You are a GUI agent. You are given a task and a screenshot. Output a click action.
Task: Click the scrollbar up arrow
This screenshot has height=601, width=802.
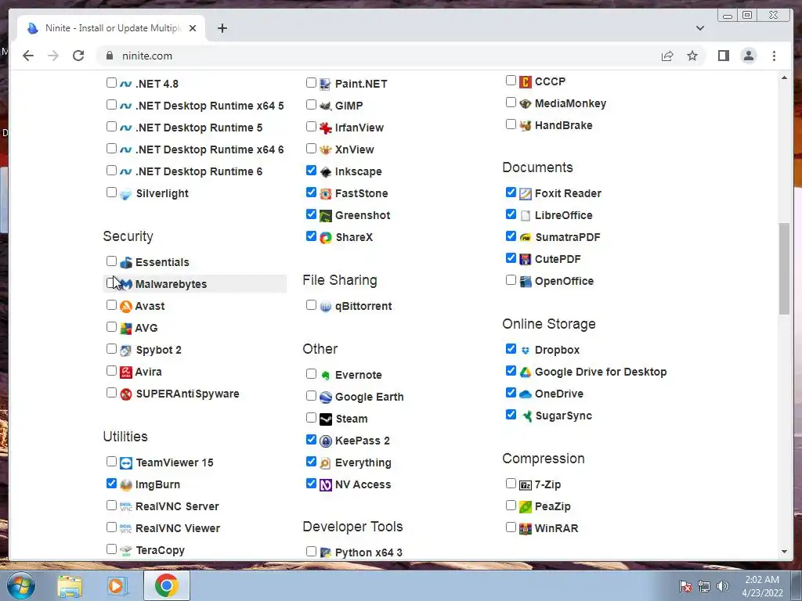784,78
